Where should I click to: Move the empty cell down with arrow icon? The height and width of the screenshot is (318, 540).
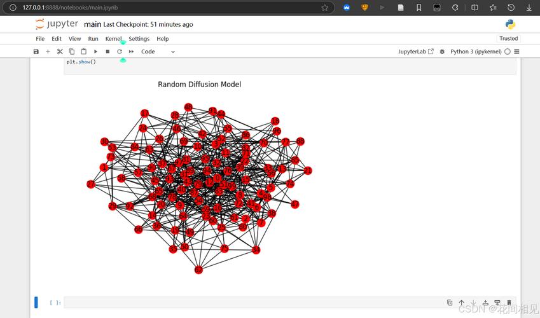click(x=473, y=303)
